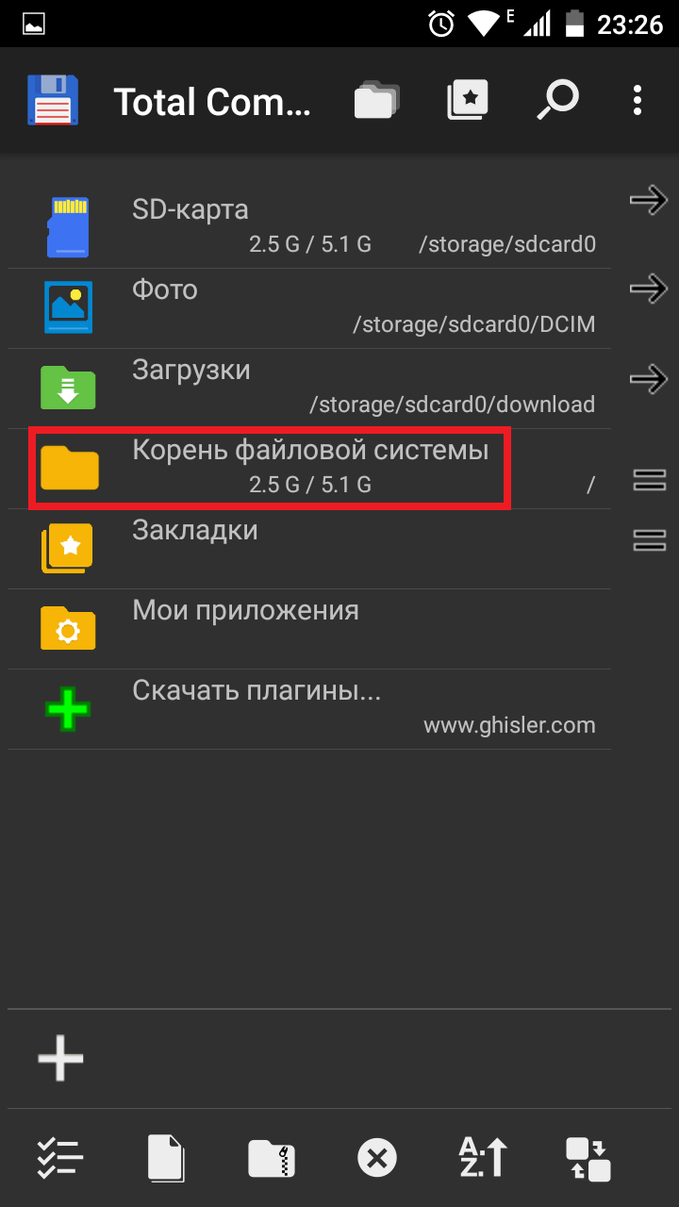Tap the handle beside Закладки

click(x=650, y=539)
